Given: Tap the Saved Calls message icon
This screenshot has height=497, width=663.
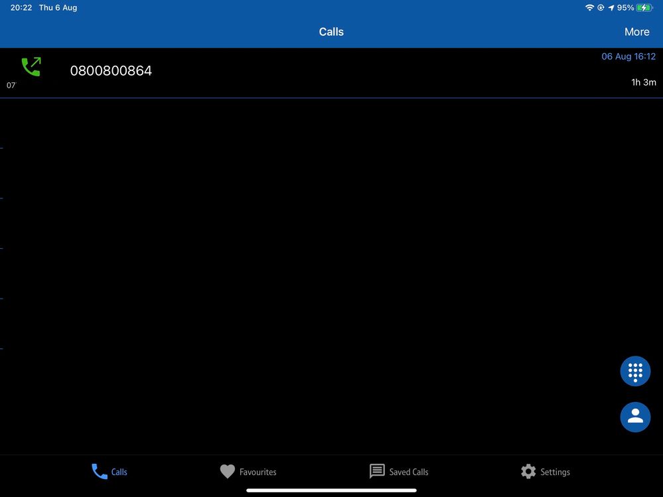Looking at the screenshot, I should click(377, 472).
